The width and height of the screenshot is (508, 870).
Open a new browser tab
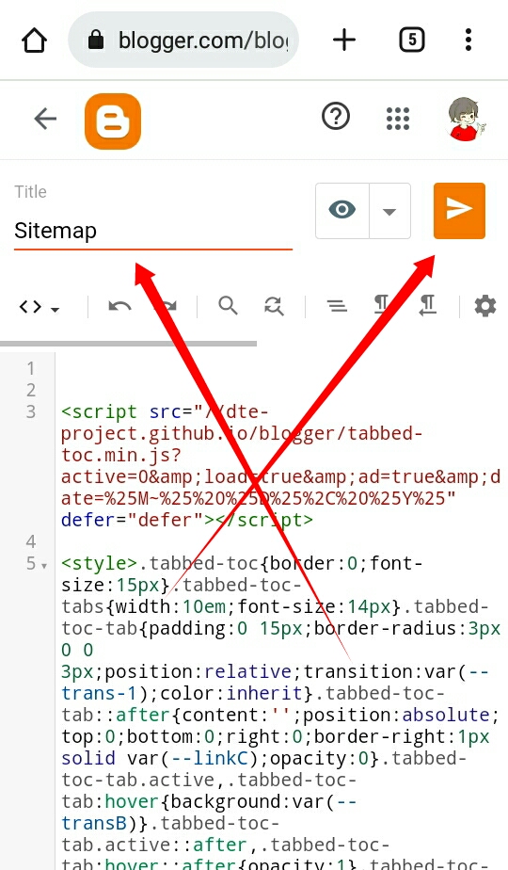[x=344, y=40]
